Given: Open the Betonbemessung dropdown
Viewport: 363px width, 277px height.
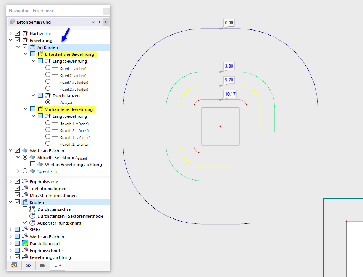Looking at the screenshot, I should tap(52, 22).
